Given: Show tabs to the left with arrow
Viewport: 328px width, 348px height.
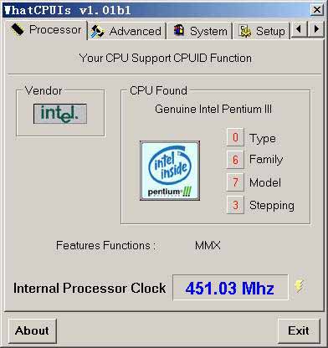Looking at the screenshot, I should [x=299, y=28].
